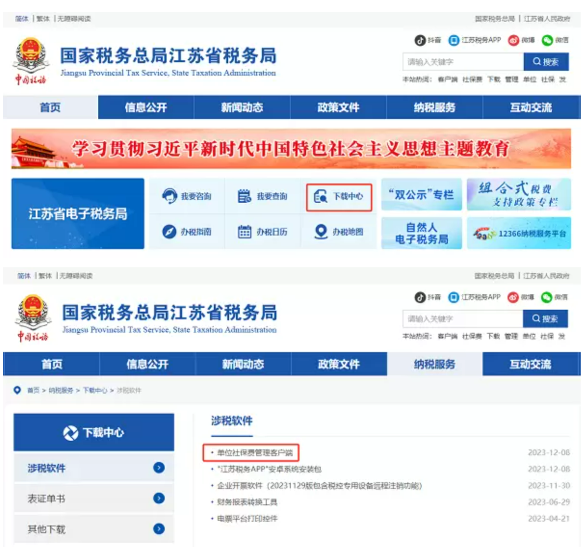Viewport: 585px width, 552px height.
Task: Click the 办税指南 compass icon
Action: tap(169, 232)
